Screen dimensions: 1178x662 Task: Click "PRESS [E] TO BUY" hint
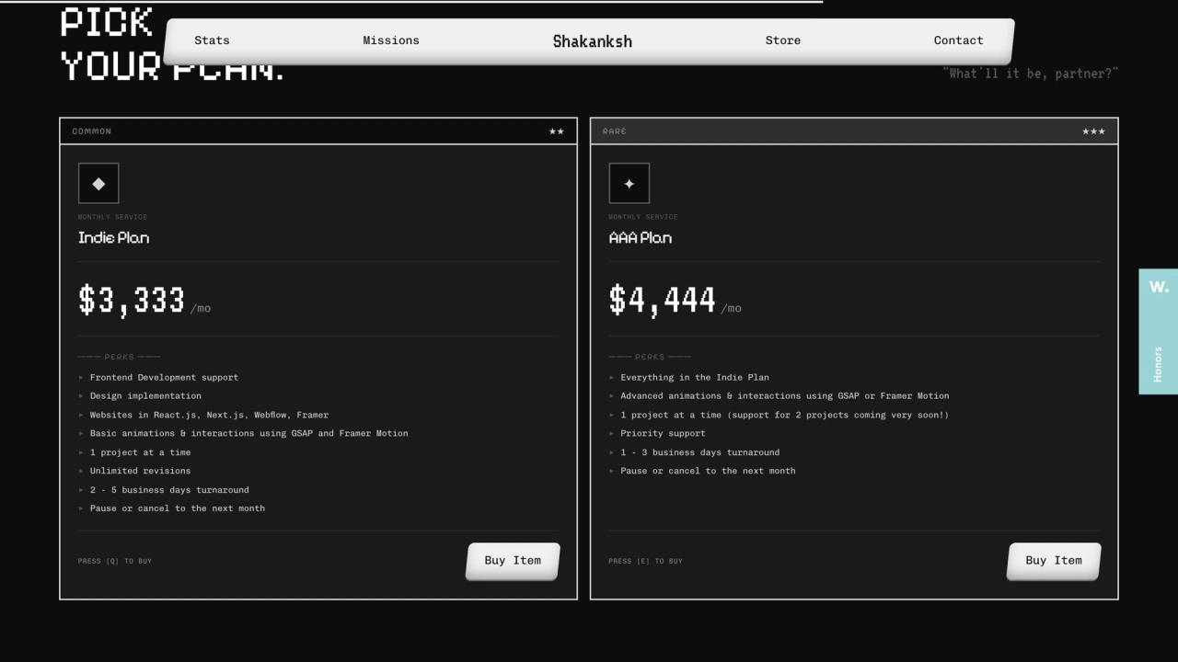tap(646, 561)
